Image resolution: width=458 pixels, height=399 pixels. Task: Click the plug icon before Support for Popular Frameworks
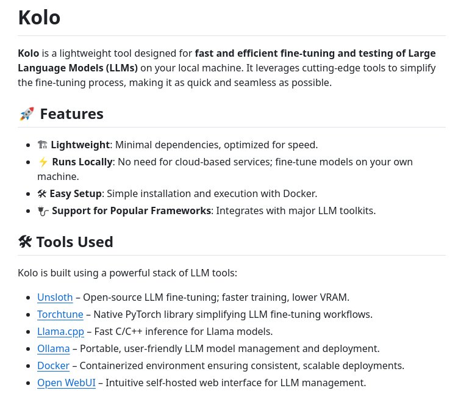[43, 210]
